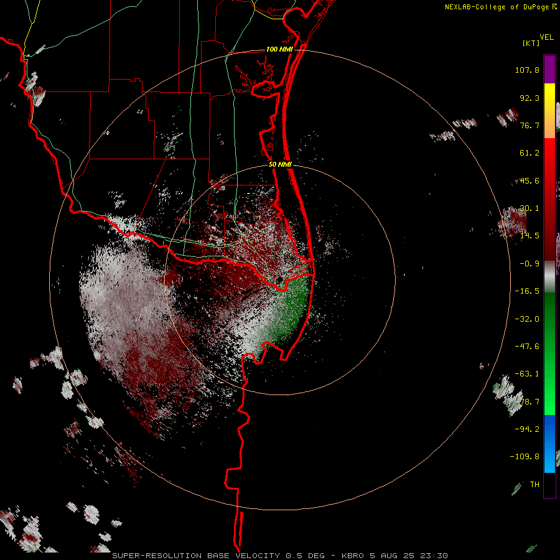Click the -109.8 velocity scale value
The image size is (560, 560).
[525, 457]
